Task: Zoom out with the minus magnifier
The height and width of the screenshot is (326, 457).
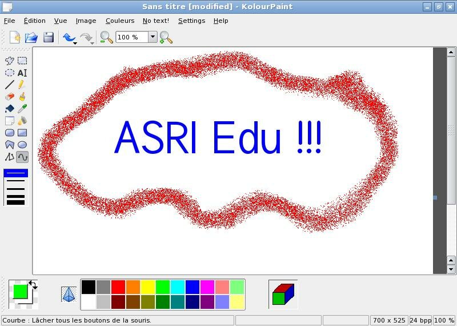Action: [x=106, y=37]
